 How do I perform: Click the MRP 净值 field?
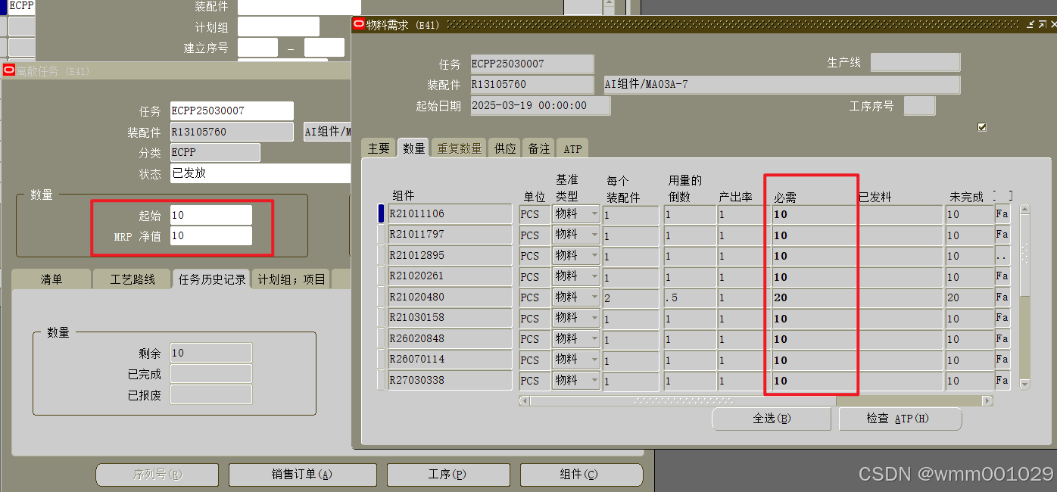coord(211,236)
